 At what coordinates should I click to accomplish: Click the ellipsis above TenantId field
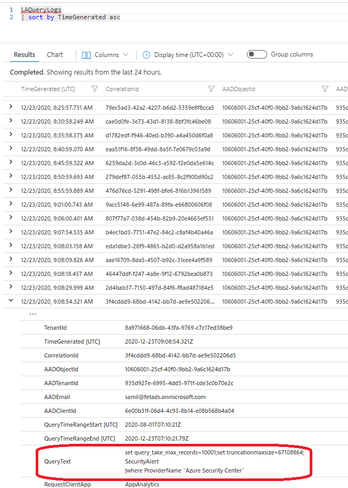click(33, 314)
